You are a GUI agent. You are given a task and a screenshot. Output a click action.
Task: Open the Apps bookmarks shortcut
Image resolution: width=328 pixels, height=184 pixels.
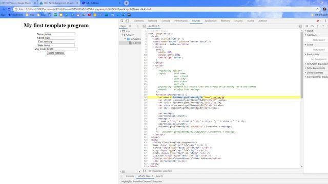pyautogui.click(x=3, y=15)
